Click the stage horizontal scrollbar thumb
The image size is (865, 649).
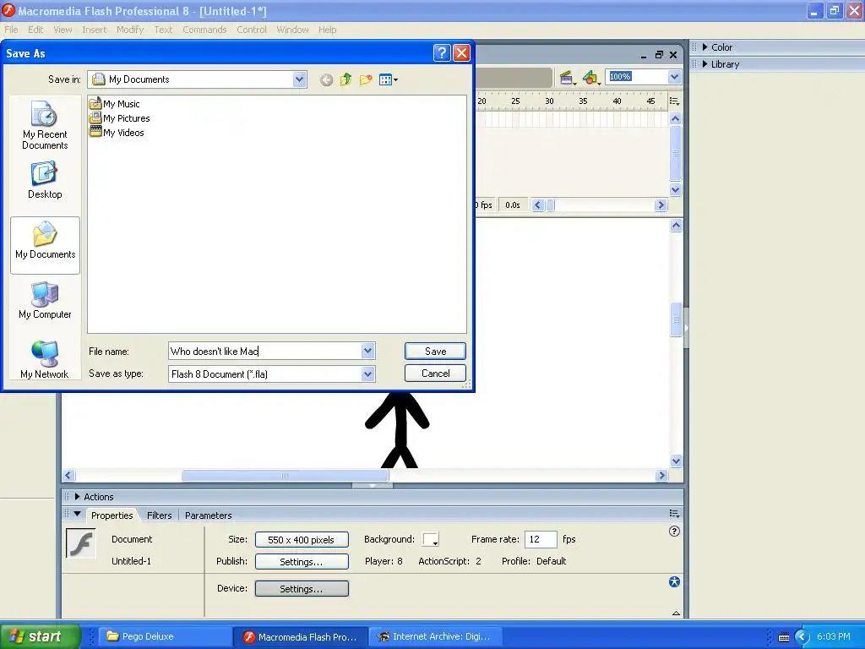285,475
